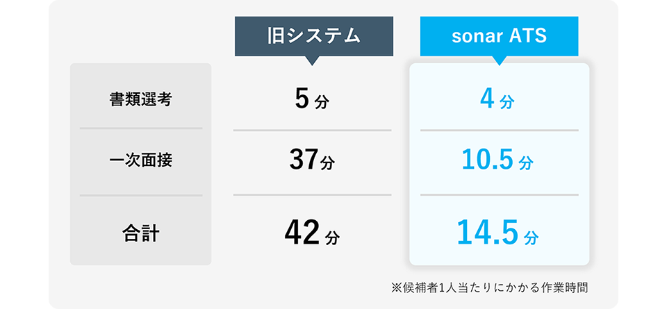Click the dark pointer triangle under 旧システム

pos(313,60)
